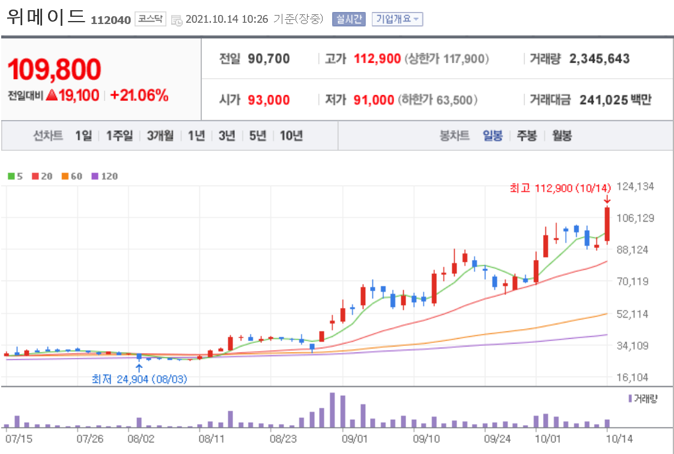Click the 하한가 63,500 text
674x454 pixels.
pyautogui.click(x=437, y=100)
